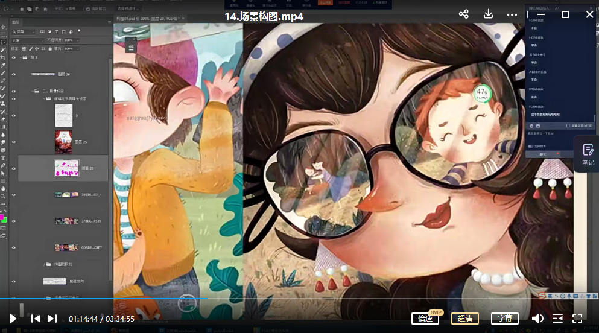The image size is (599, 333).
Task: Select the layer 图层 29 thumbnail
Action: [67, 168]
